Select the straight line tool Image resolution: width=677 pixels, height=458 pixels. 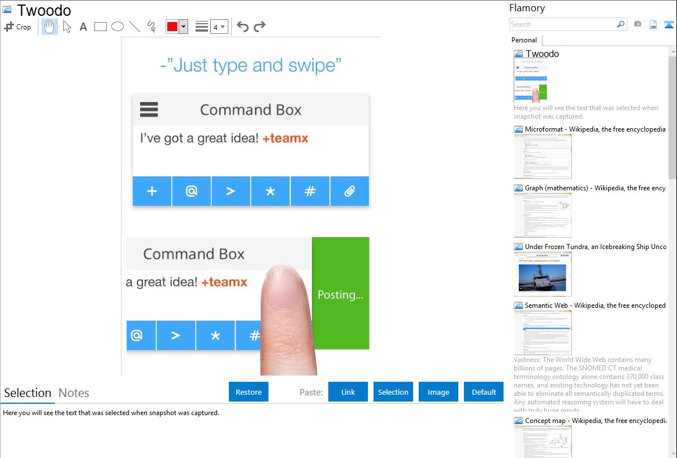pyautogui.click(x=134, y=27)
